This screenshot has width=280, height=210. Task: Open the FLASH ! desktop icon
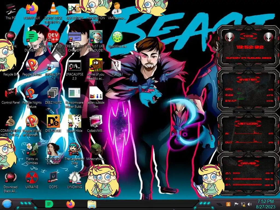(117, 68)
